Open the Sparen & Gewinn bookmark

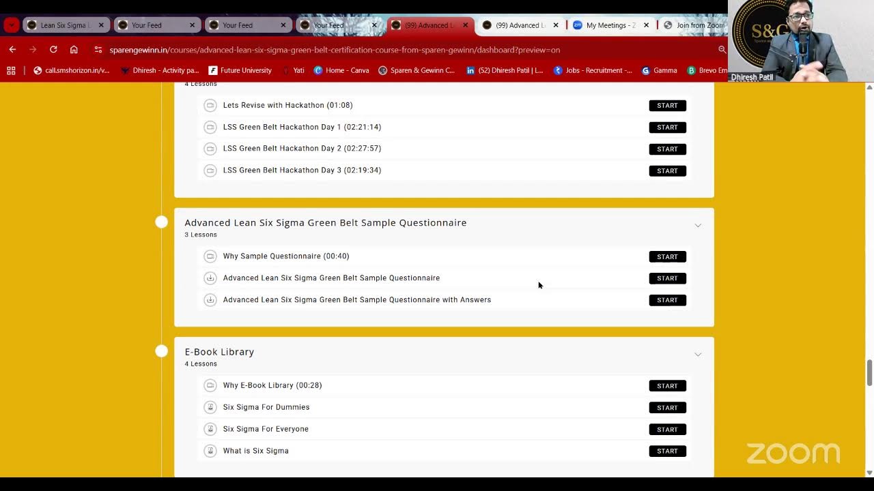click(x=417, y=70)
